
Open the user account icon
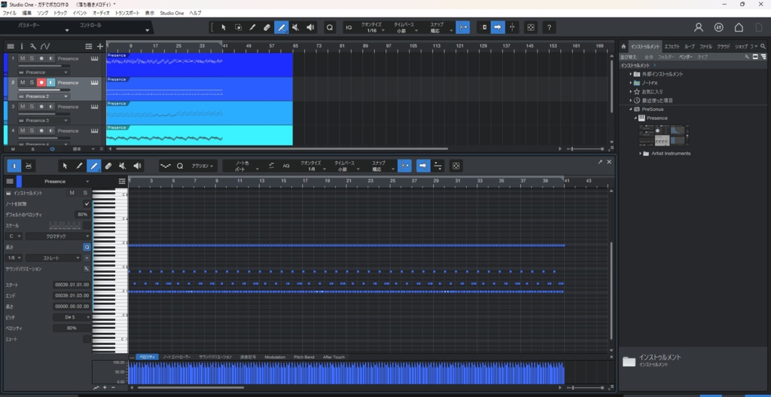[699, 28]
